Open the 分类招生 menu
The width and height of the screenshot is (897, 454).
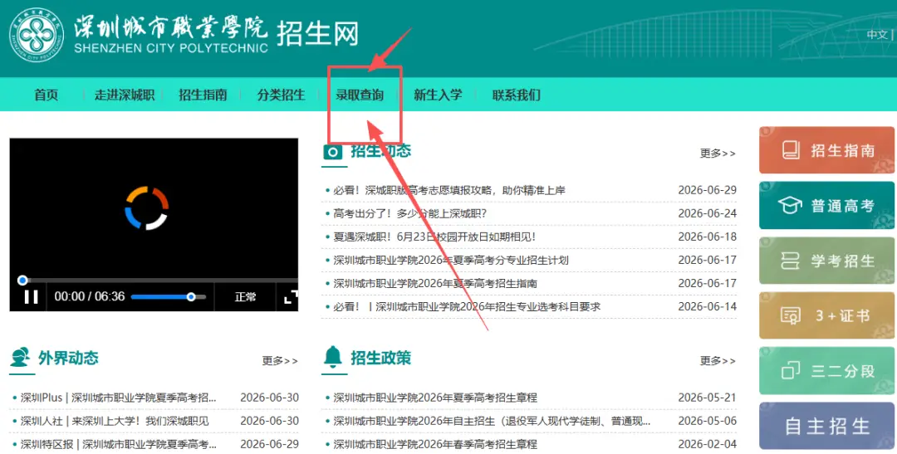coord(281,95)
